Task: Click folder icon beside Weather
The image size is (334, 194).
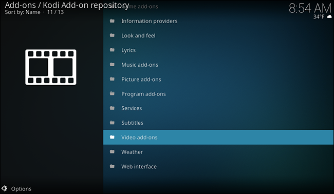Action: pyautogui.click(x=112, y=152)
